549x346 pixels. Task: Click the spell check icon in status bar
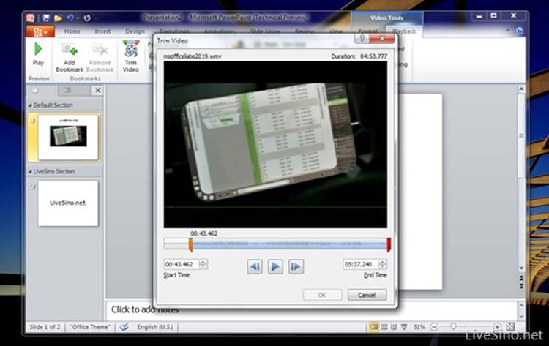[x=124, y=327]
